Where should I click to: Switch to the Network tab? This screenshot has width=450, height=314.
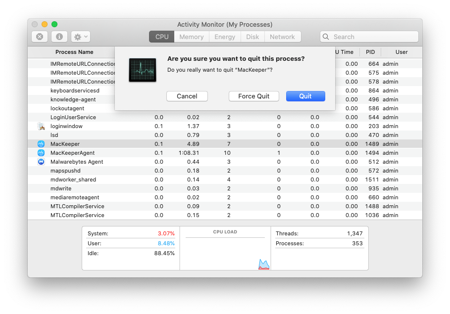(x=282, y=37)
